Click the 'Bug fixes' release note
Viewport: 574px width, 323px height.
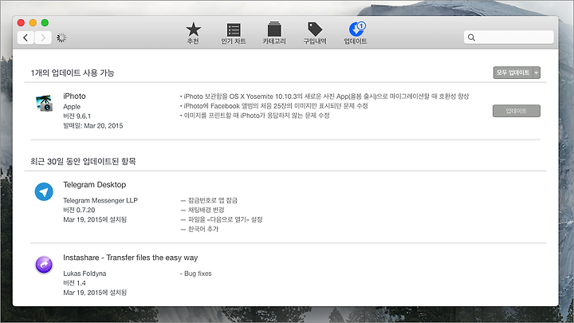[x=196, y=274]
